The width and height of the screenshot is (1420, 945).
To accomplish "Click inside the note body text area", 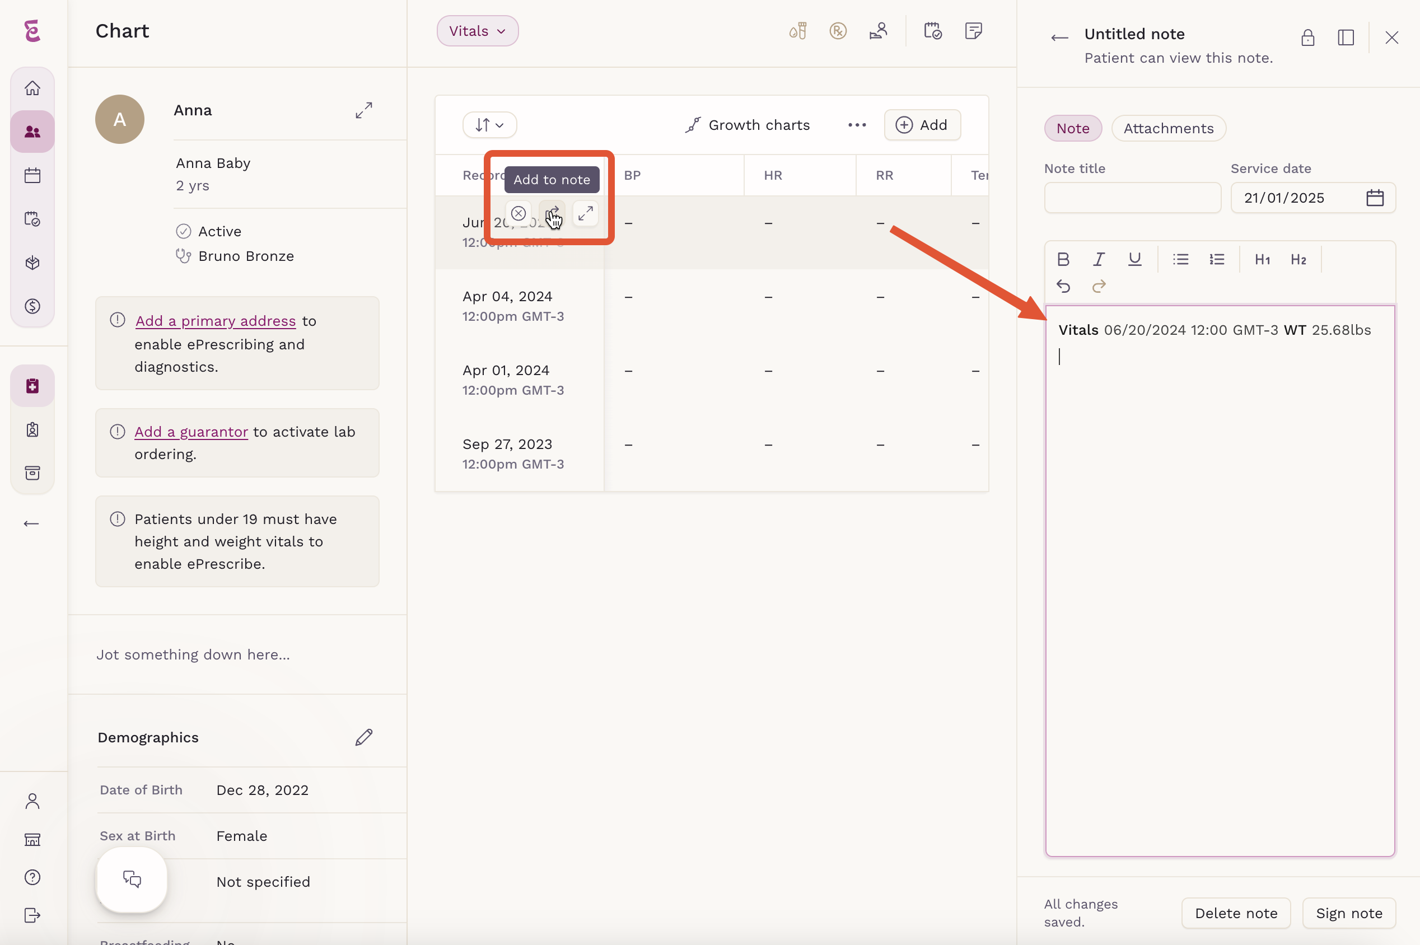I will coord(1220,581).
